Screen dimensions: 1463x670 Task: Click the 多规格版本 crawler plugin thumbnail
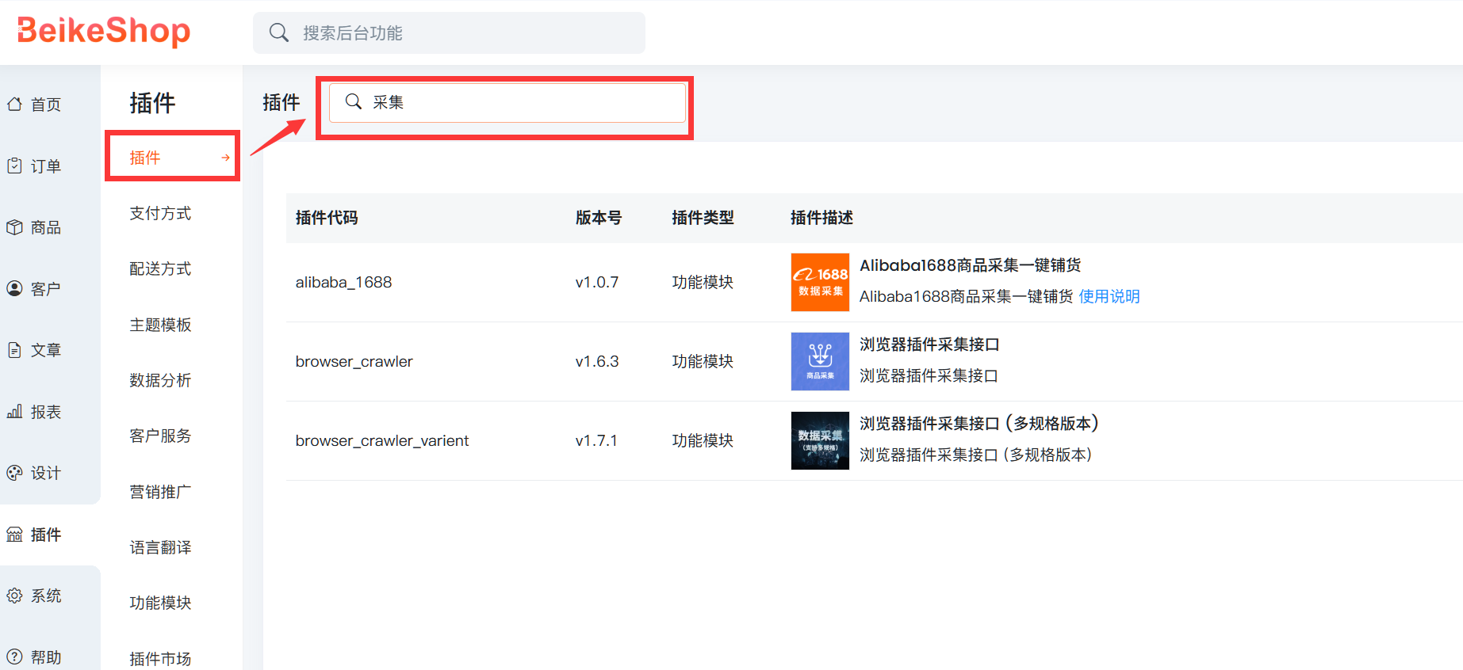820,440
